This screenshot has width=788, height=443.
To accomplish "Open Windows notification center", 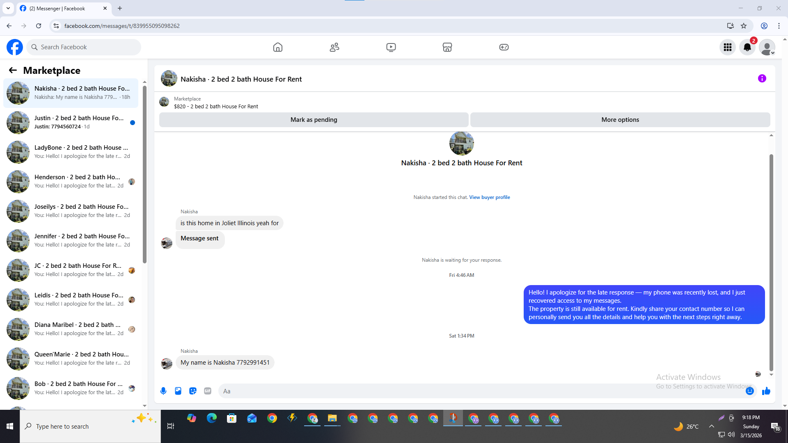I will click(x=775, y=427).
